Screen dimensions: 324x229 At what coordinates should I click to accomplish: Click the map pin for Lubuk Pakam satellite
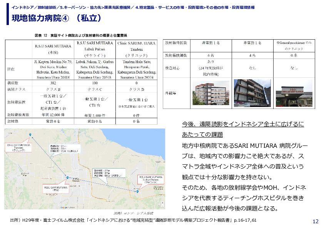click(x=137, y=192)
